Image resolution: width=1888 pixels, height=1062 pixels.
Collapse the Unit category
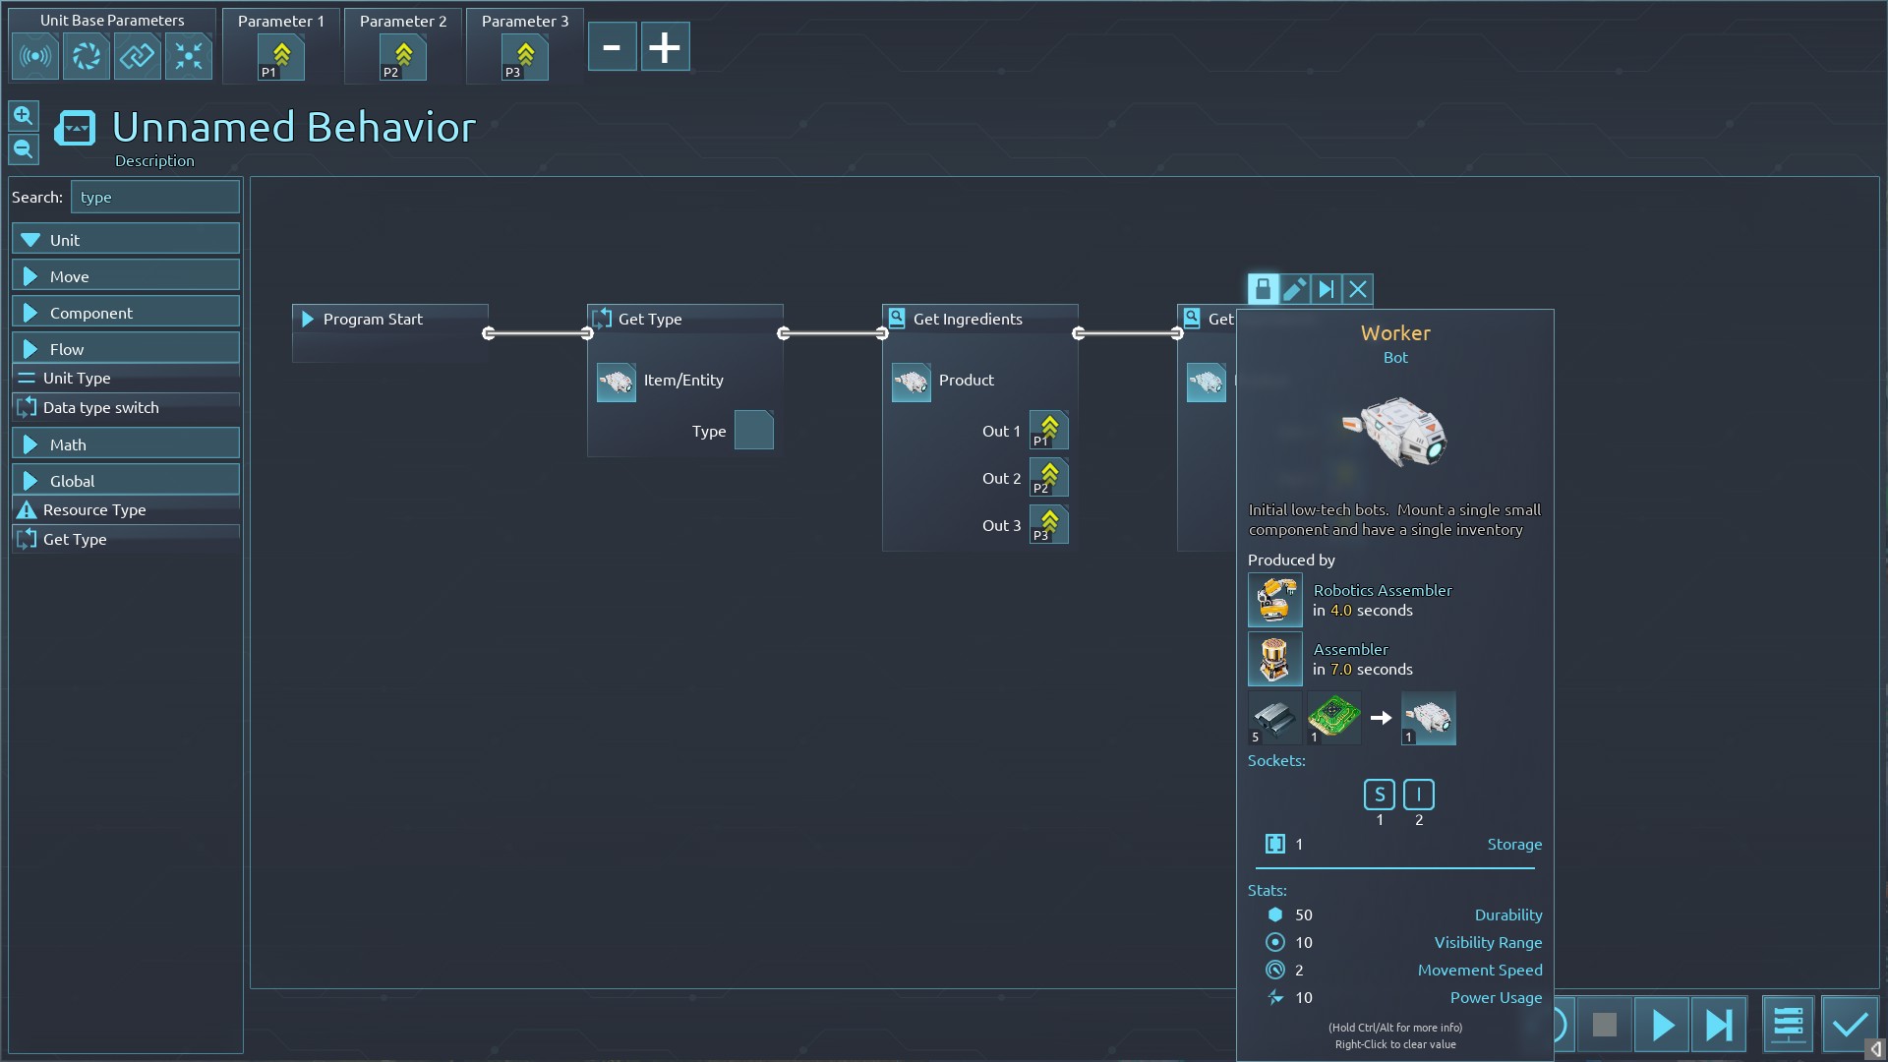pos(126,240)
